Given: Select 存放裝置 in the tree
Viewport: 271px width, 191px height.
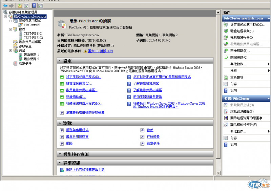Looking at the screenshot, I should (25, 46).
